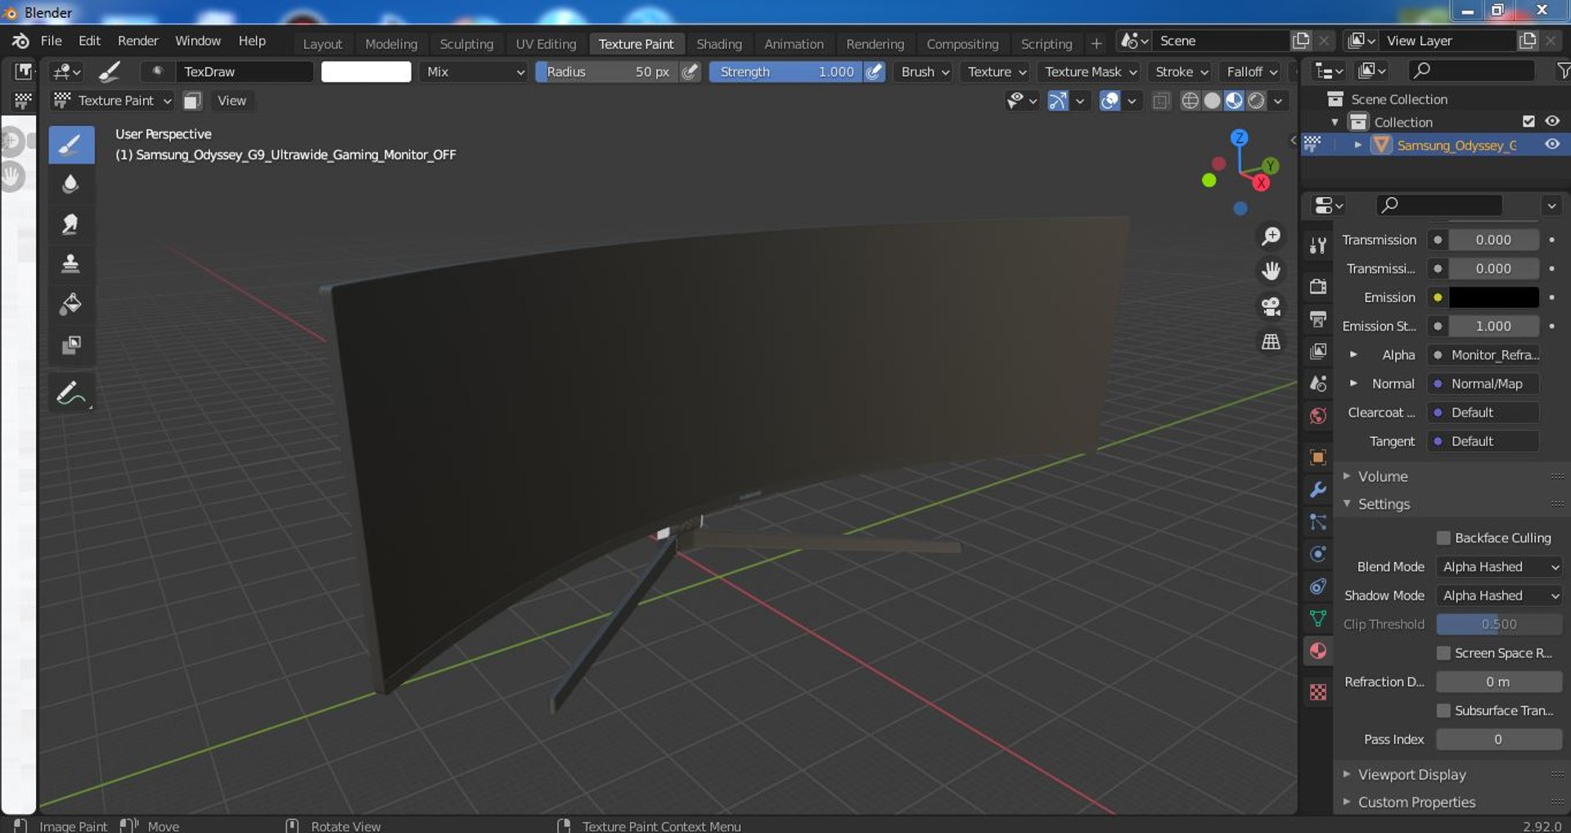The image size is (1571, 833).
Task: Open the Window menu
Action: pyautogui.click(x=197, y=41)
